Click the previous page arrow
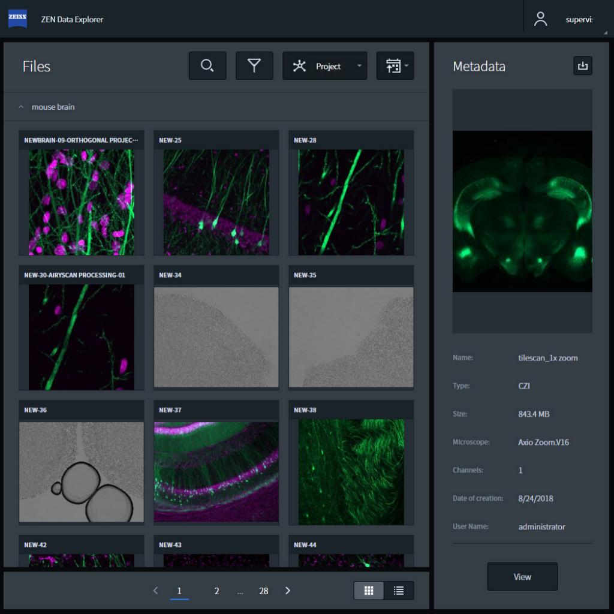The width and height of the screenshot is (614, 614). pos(156,590)
